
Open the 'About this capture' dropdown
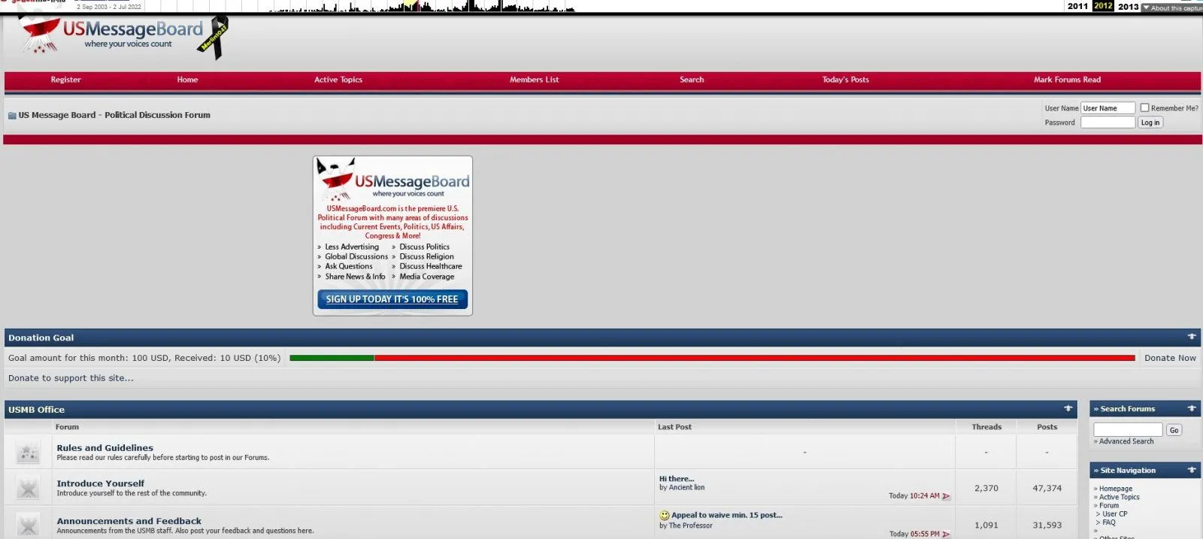1171,8
